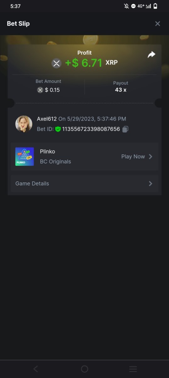Tap the Plinko game thumbnail
The height and width of the screenshot is (378, 169).
[x=25, y=157]
